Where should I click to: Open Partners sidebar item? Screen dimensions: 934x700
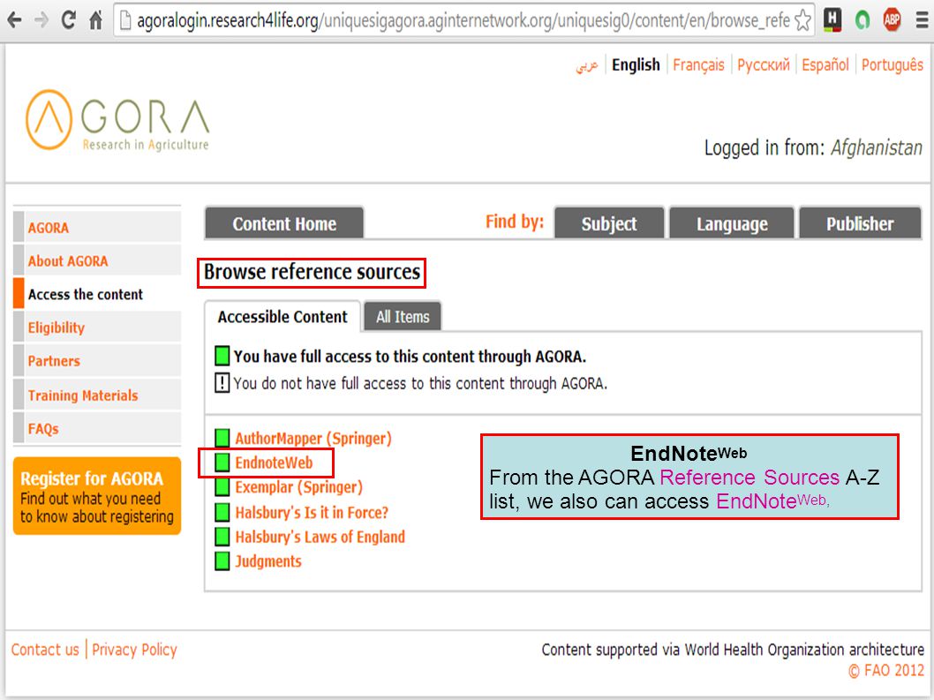(x=97, y=361)
